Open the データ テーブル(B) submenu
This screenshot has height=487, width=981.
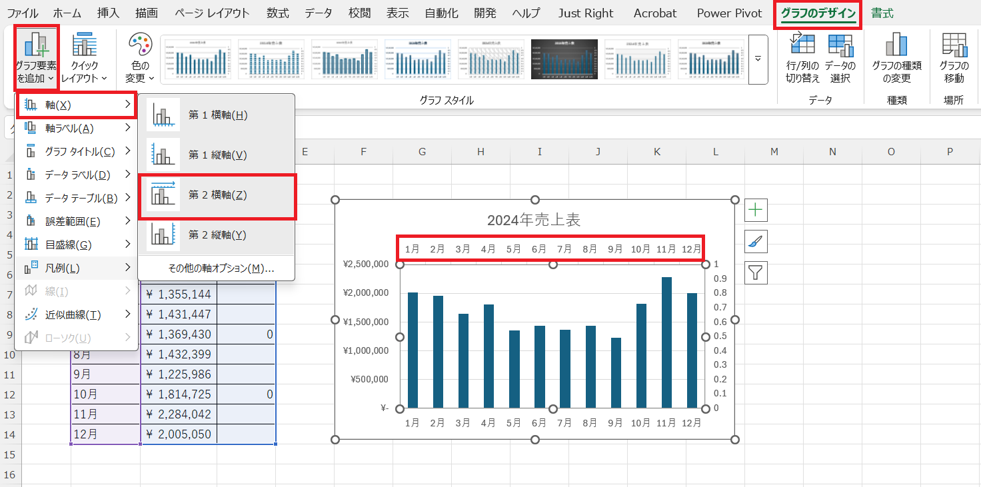click(x=77, y=199)
